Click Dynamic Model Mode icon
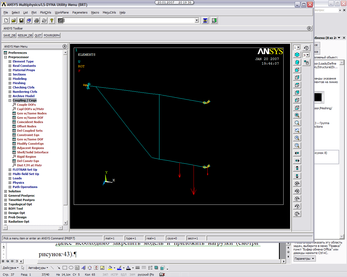The height and width of the screenshot is (277, 347). point(306,62)
